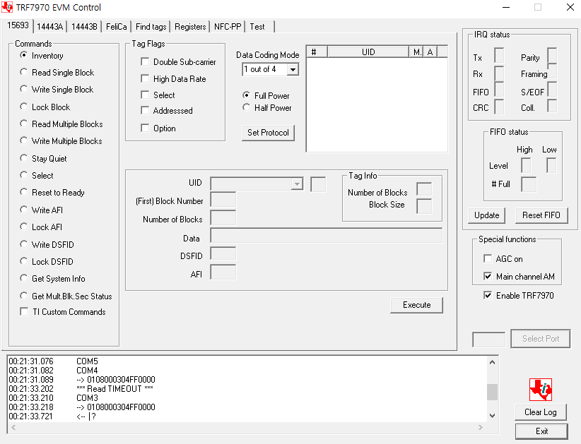Click Update in FIFO status
The width and height of the screenshot is (581, 444).
pyautogui.click(x=486, y=215)
